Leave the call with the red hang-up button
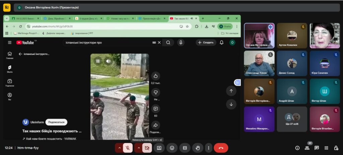Viewport: 343px width, 155px height. pos(221,148)
